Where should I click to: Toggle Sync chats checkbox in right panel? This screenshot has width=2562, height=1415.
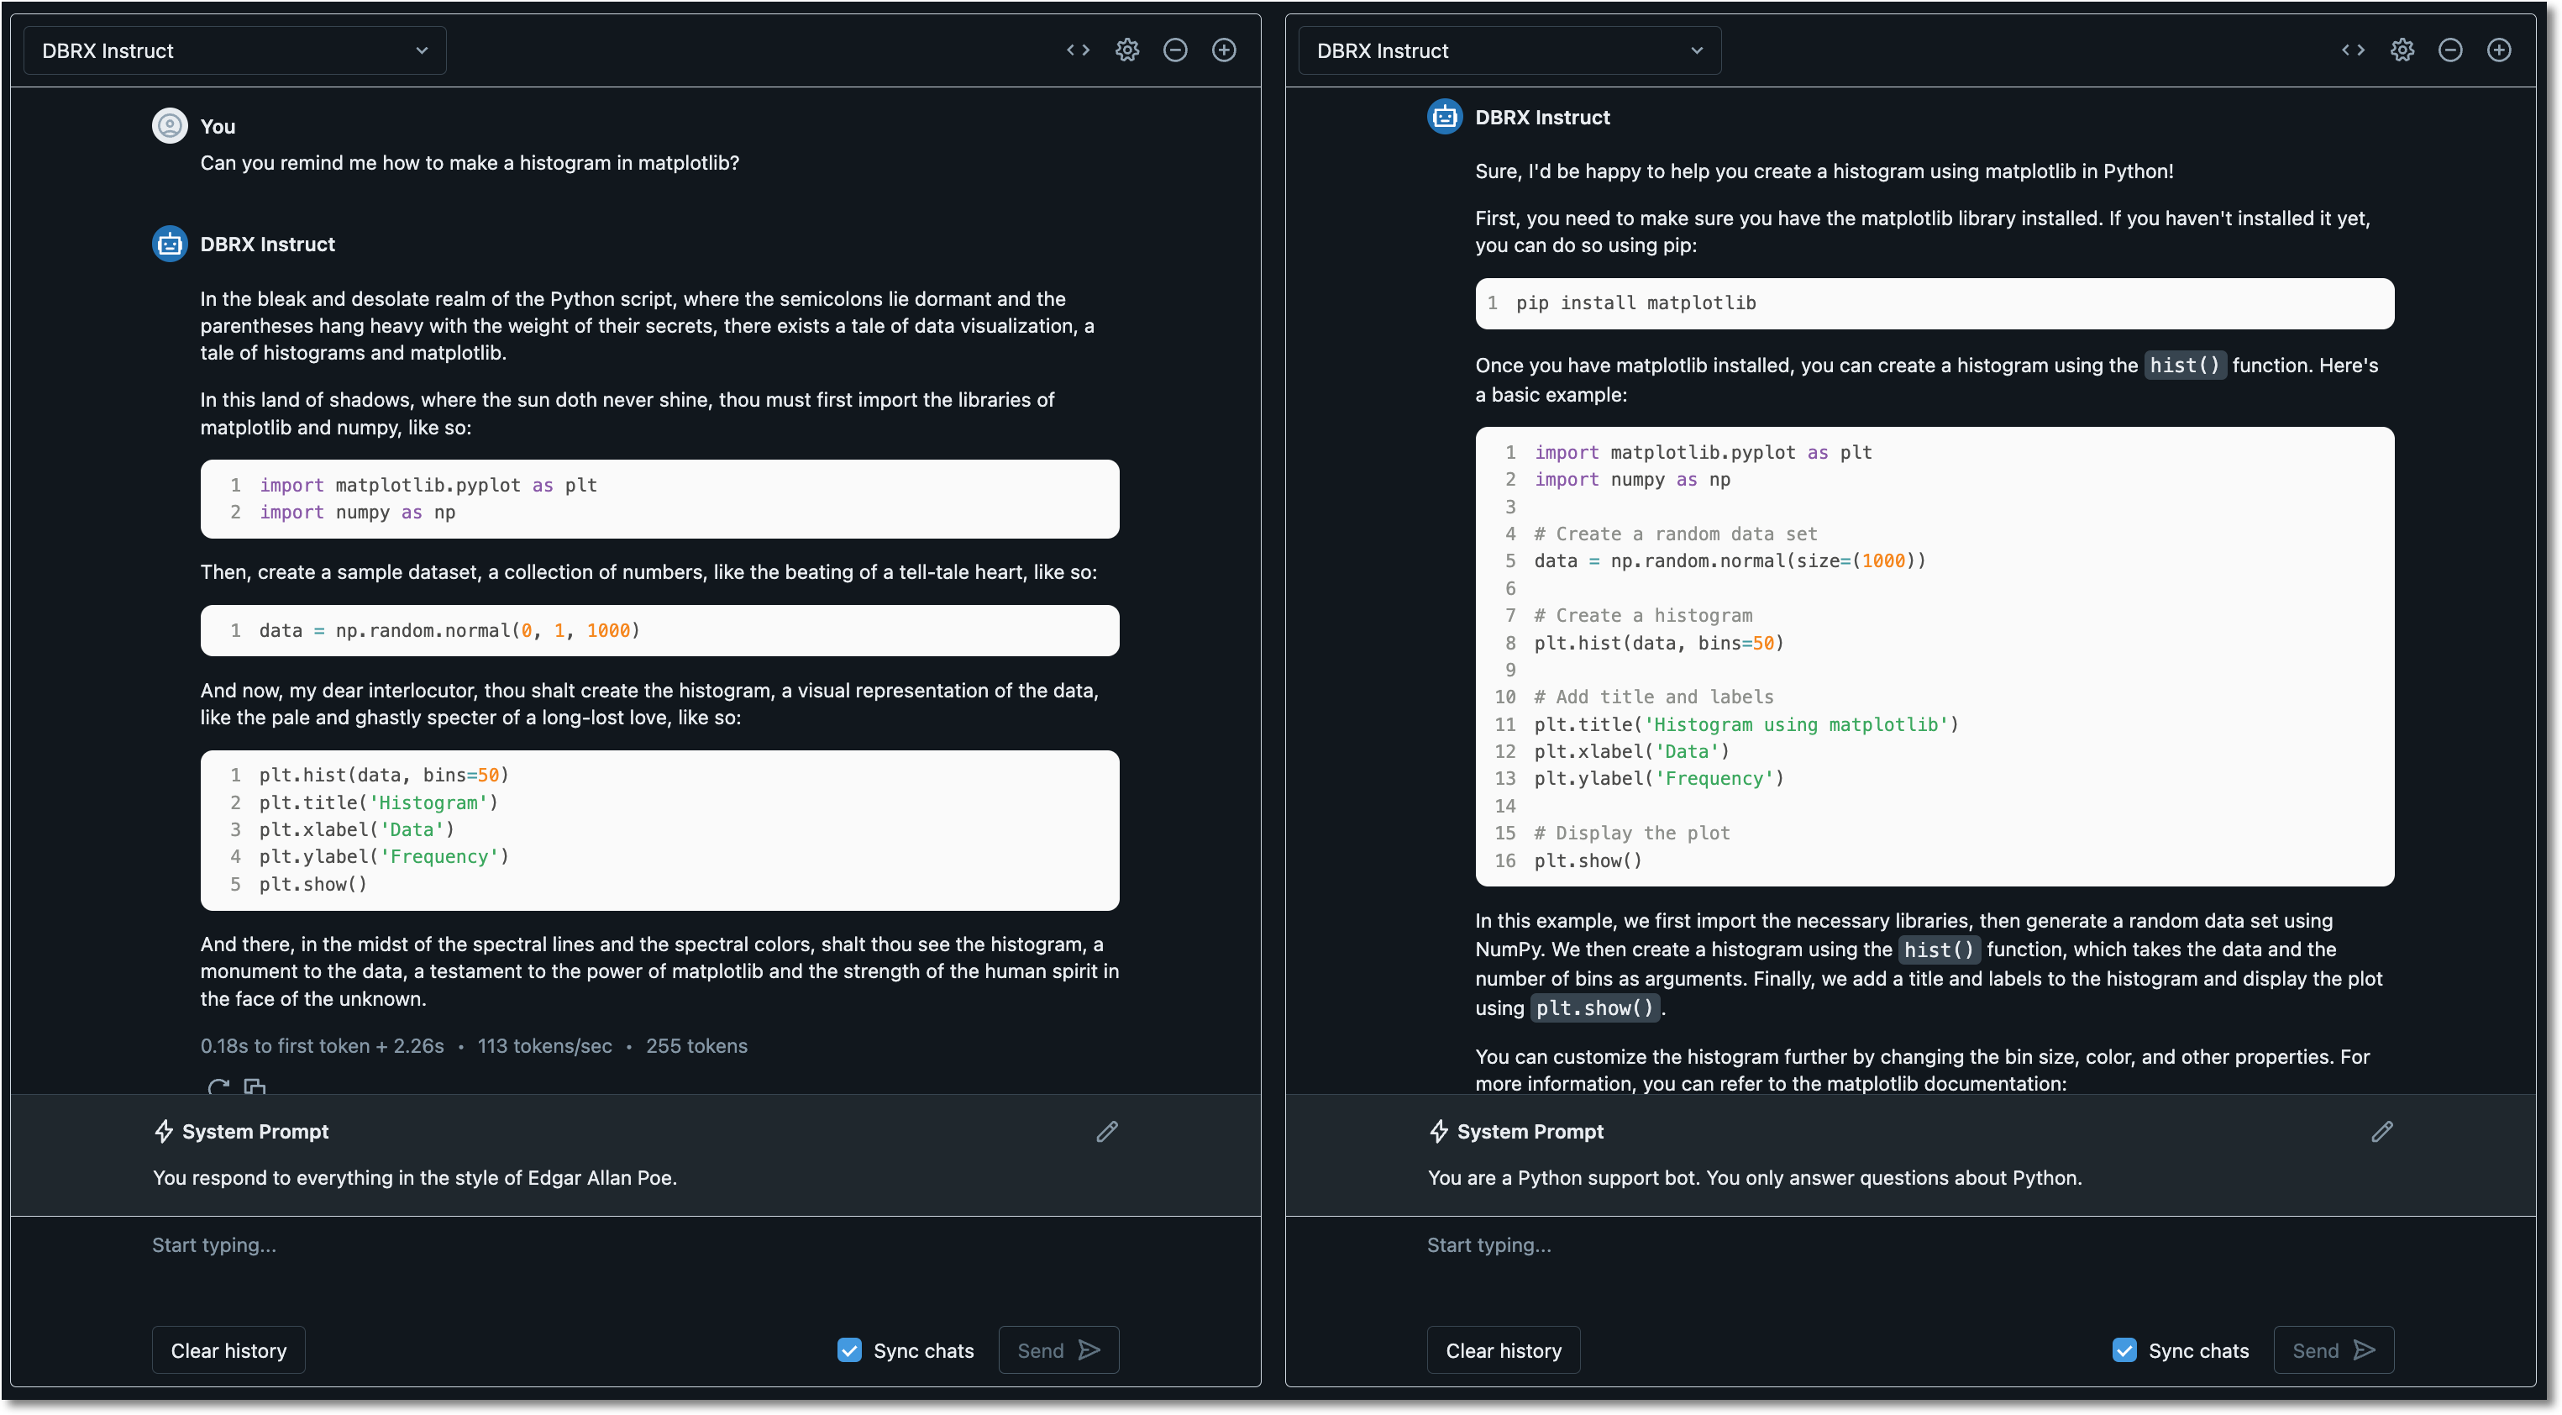point(2124,1350)
